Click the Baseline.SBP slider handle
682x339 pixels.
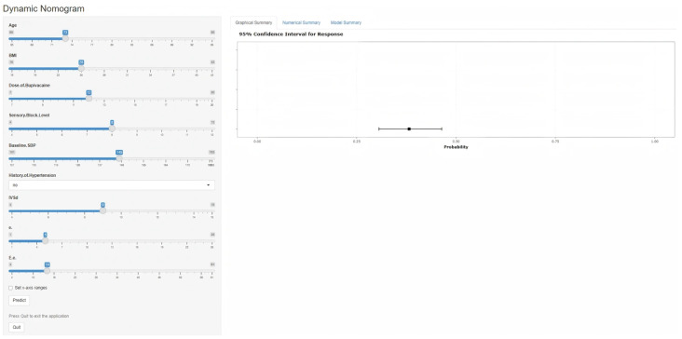click(x=118, y=158)
